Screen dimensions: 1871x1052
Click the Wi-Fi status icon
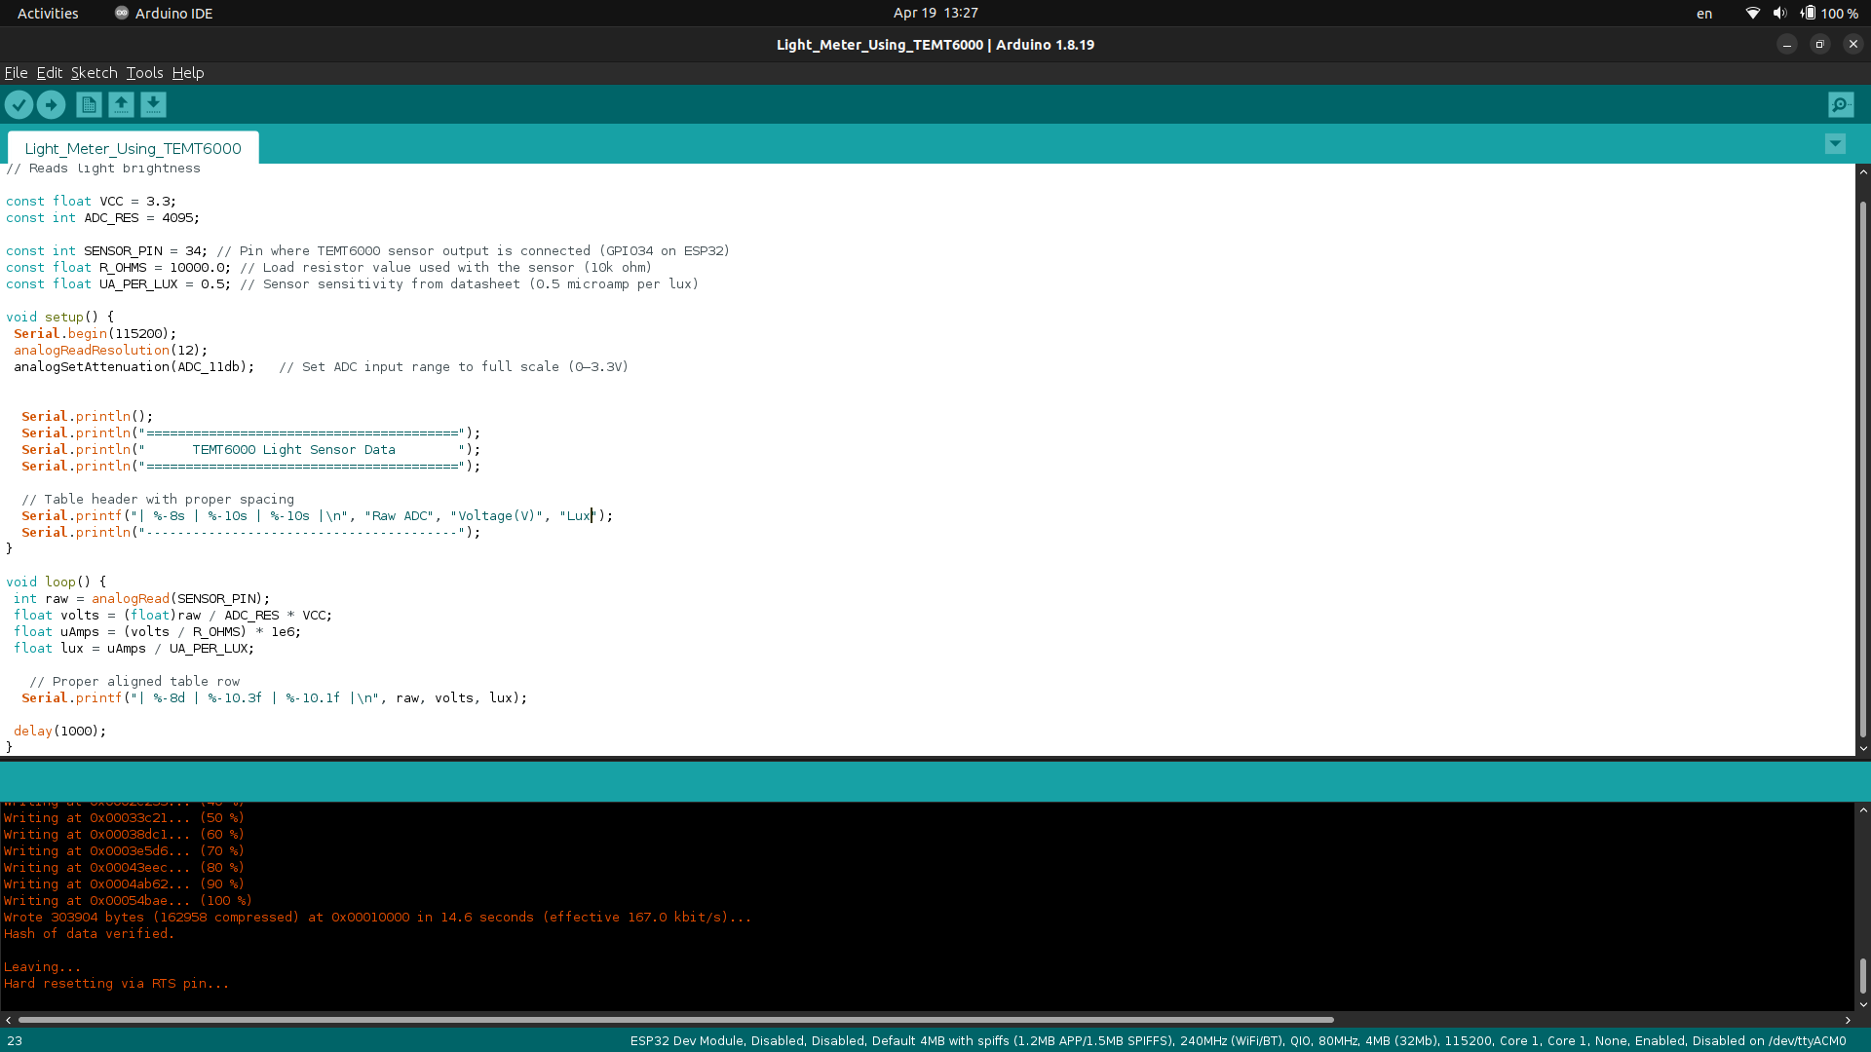pyautogui.click(x=1752, y=13)
